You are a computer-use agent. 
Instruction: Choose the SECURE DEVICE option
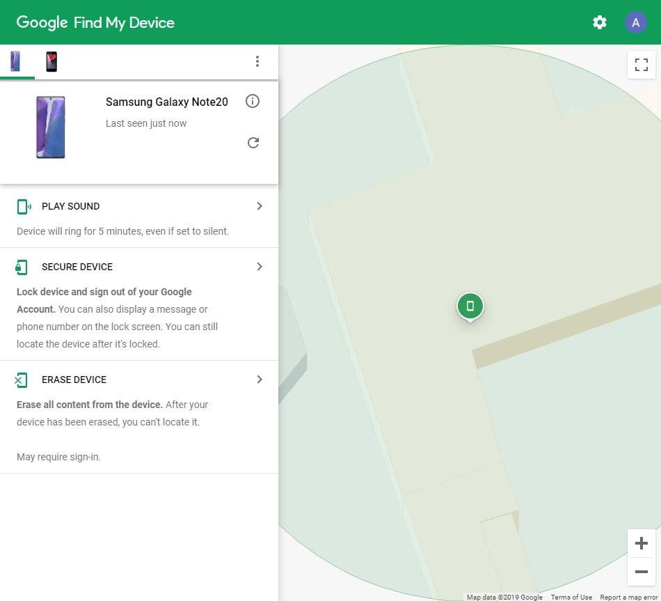pos(77,267)
